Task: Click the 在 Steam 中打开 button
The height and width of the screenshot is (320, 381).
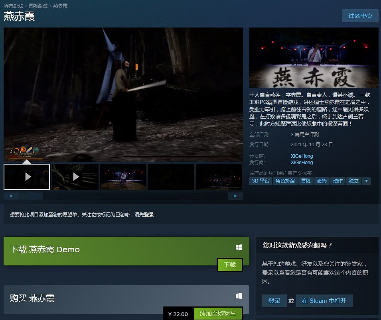Action: (x=324, y=301)
